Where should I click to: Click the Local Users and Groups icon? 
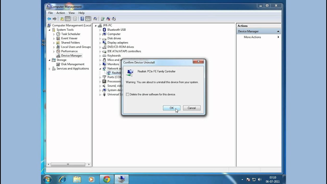click(58, 47)
